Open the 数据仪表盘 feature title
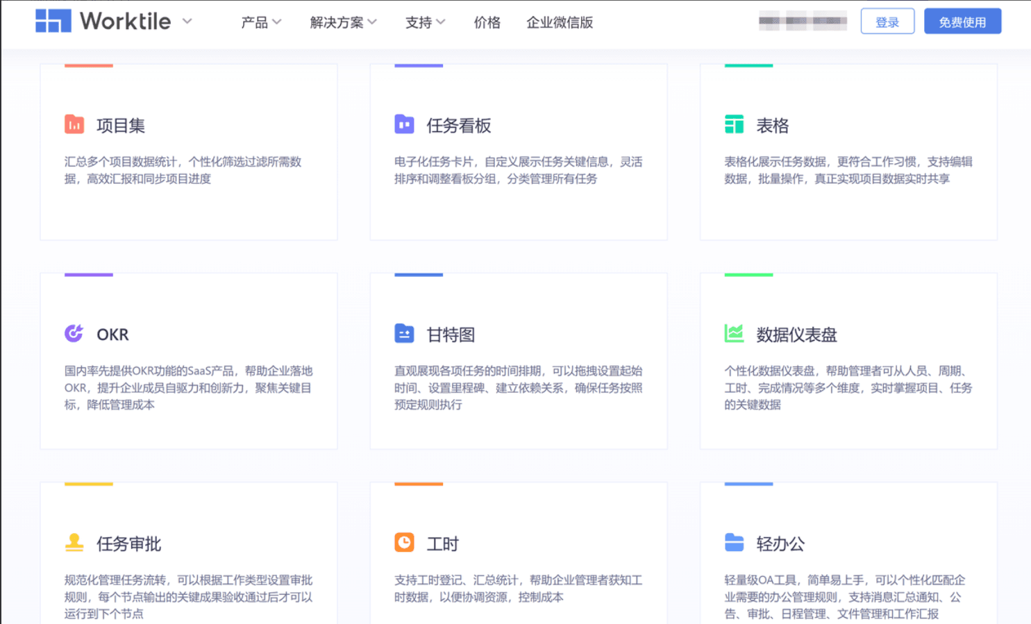This screenshot has width=1031, height=624. (797, 335)
